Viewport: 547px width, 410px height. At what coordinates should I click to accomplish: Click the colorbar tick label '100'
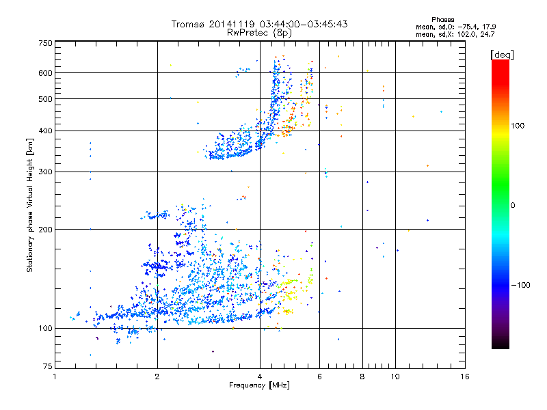click(518, 126)
